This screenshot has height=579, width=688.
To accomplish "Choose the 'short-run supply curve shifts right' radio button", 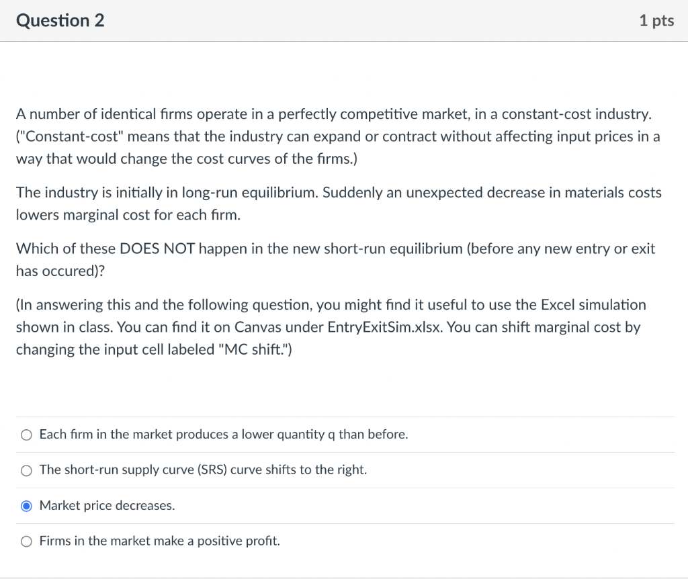I will (x=26, y=470).
